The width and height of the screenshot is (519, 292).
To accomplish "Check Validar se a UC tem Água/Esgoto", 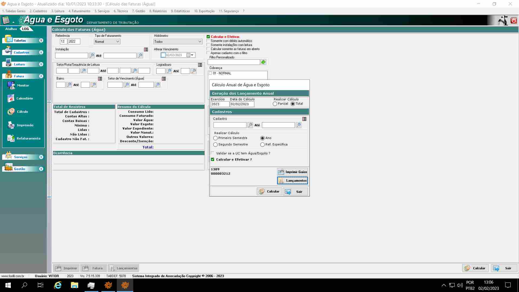I will click(x=213, y=153).
